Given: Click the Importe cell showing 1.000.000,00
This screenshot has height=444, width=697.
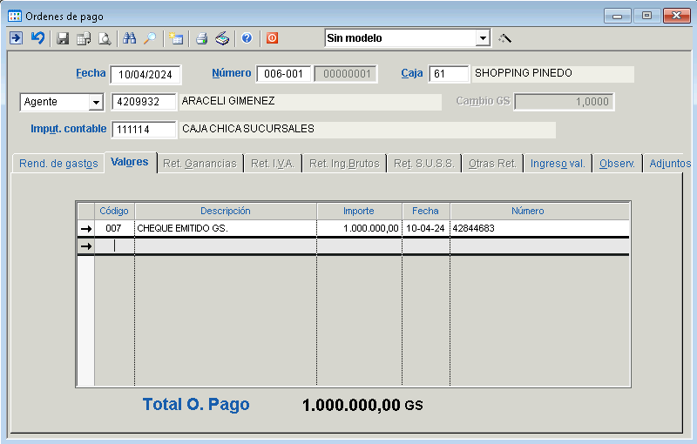Looking at the screenshot, I should pyautogui.click(x=359, y=228).
